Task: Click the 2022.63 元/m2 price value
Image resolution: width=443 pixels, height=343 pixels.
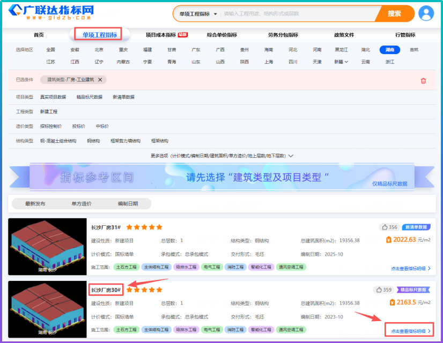Action: pos(411,240)
